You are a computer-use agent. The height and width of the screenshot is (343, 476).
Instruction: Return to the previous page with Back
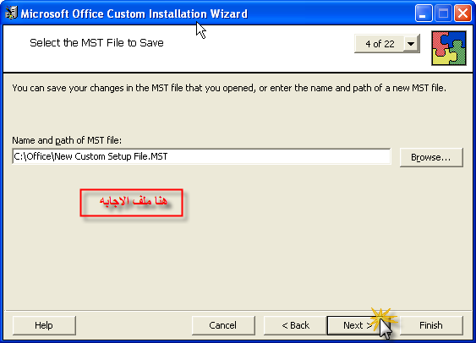(295, 325)
